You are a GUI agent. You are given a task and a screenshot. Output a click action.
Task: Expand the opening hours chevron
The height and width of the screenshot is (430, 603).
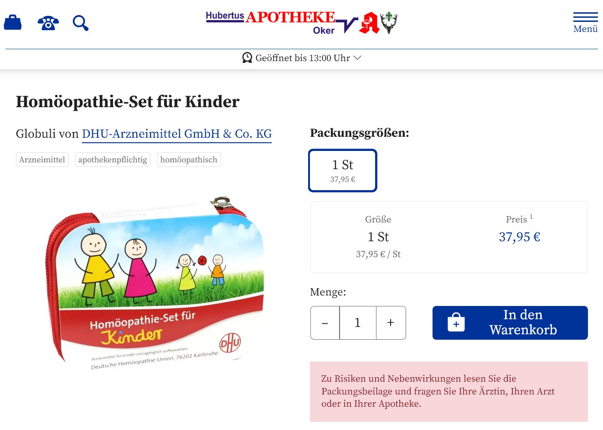pos(357,58)
